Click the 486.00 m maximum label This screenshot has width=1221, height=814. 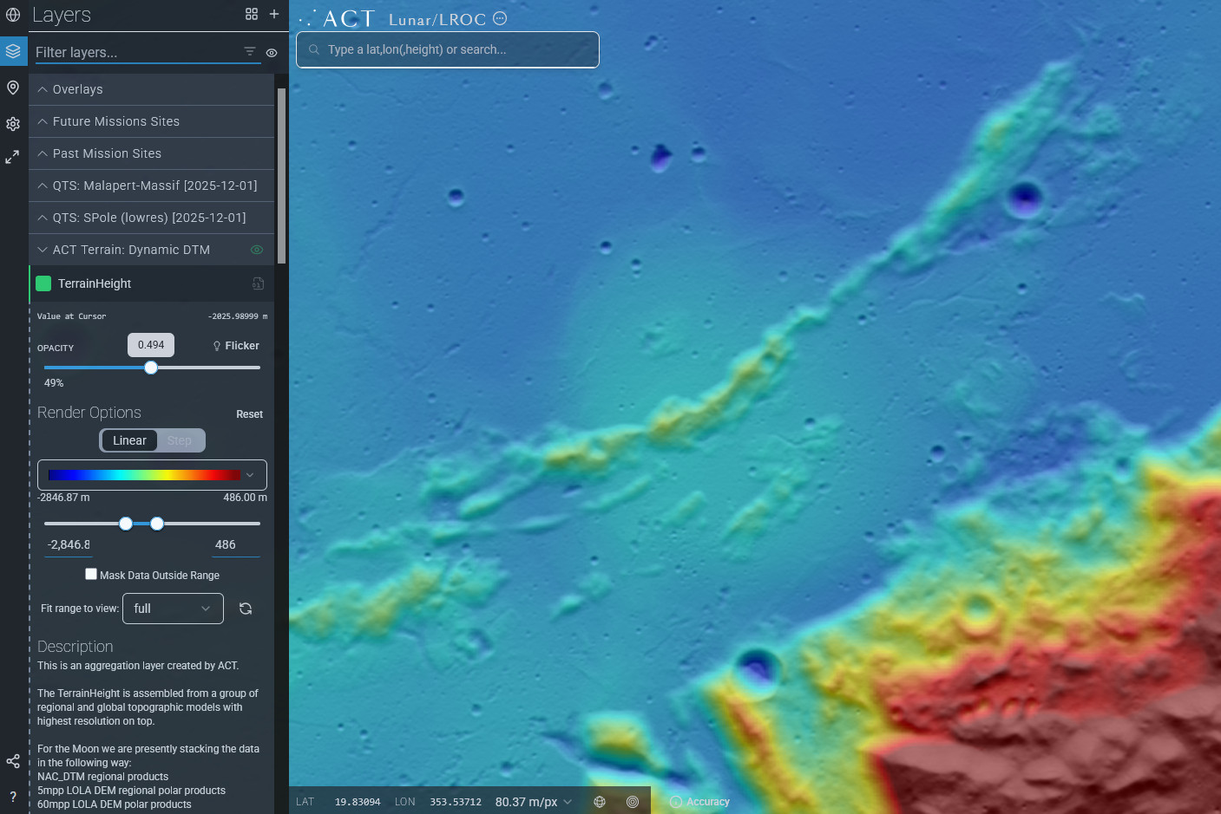coord(245,498)
